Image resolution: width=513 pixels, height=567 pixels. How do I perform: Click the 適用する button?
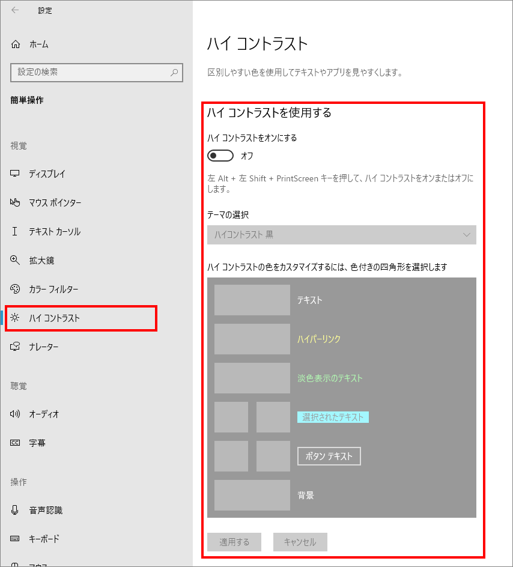pyautogui.click(x=234, y=542)
